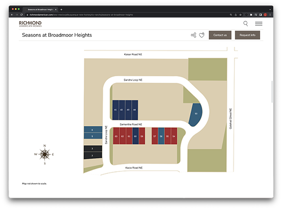282x209 pixels.
Task: Click the Kacie Road NE label
Action: [x=134, y=168]
